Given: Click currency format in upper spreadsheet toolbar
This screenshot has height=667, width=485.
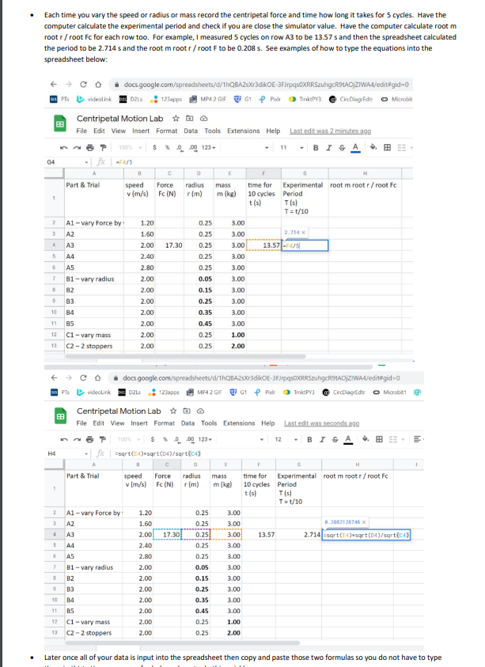Looking at the screenshot, I should click(155, 148).
